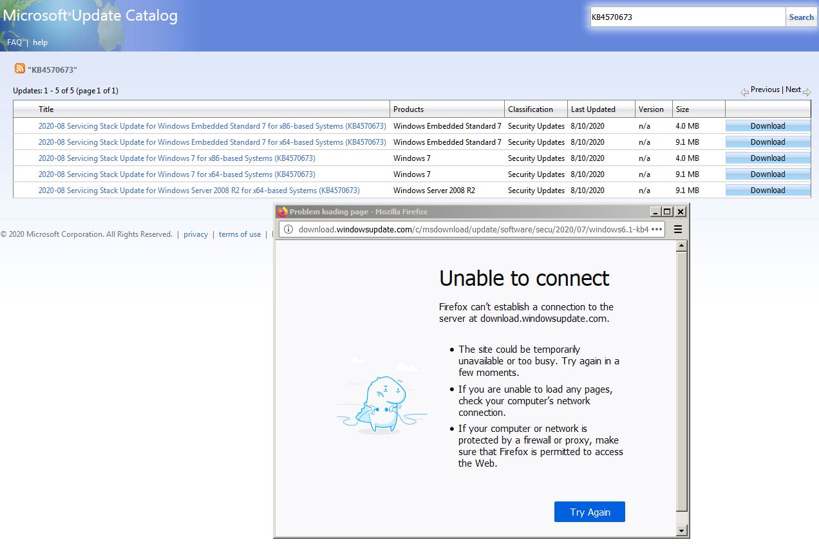
Task: Click the Search button
Action: point(801,17)
